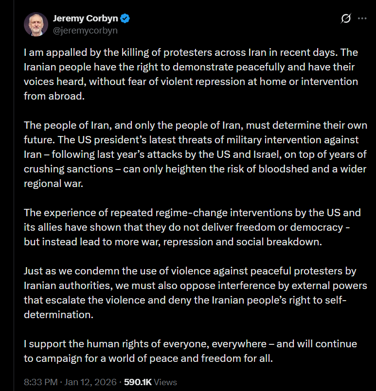
Task: Open the Grok explain-post icon
Action: coord(346,18)
